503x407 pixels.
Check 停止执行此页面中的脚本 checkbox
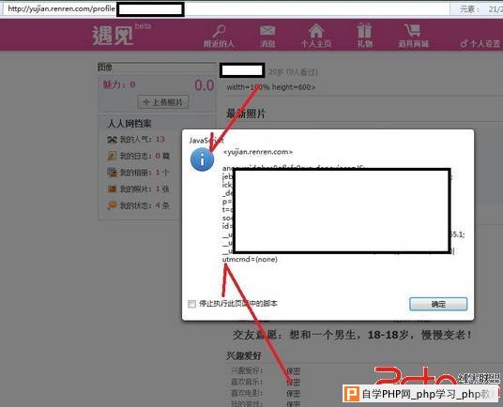click(191, 304)
